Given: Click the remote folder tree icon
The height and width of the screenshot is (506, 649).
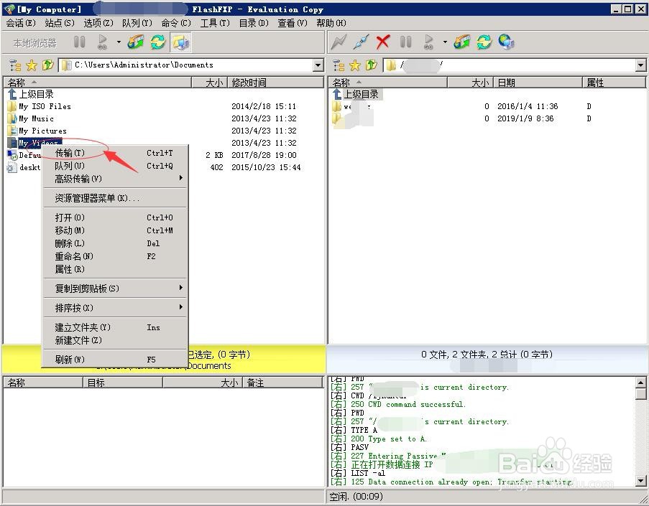Looking at the screenshot, I should click(339, 65).
